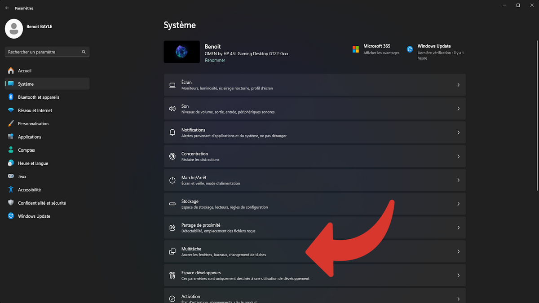Click the Paramètres window title
The width and height of the screenshot is (539, 303).
tap(24, 8)
